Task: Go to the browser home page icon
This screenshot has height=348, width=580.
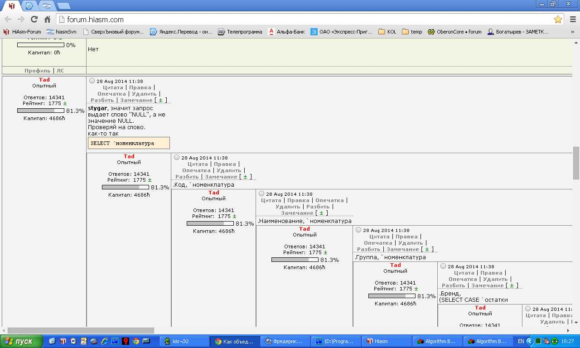Action: point(47,19)
